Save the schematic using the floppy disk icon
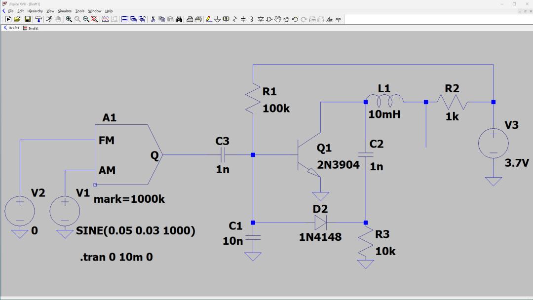Image resolution: width=533 pixels, height=300 pixels. click(x=28, y=19)
